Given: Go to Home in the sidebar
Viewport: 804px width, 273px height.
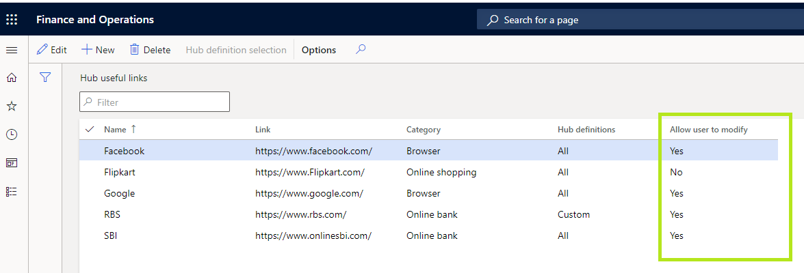Looking at the screenshot, I should click(11, 78).
